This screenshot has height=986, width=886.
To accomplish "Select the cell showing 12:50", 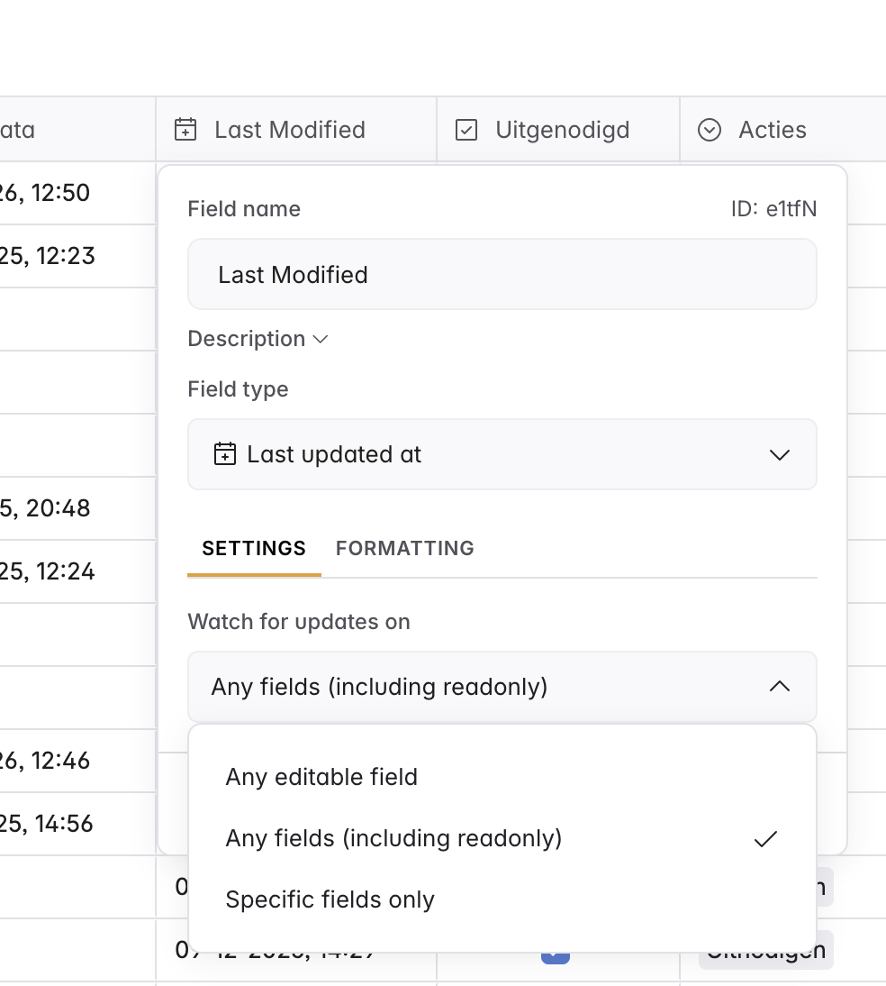I will coord(54,193).
